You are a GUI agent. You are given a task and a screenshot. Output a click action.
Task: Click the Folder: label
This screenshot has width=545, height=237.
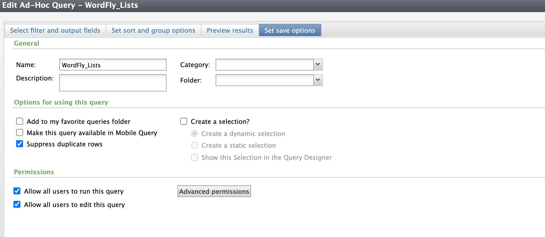click(x=191, y=80)
